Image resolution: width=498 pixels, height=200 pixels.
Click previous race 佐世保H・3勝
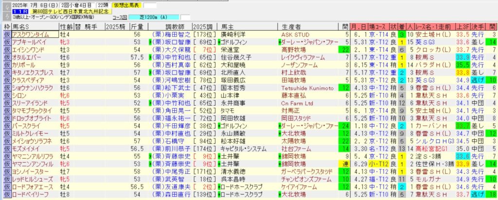[434, 164]
